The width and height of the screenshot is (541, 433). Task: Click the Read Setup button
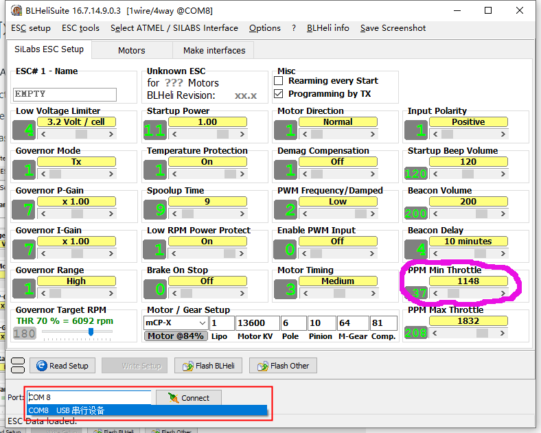pyautogui.click(x=62, y=366)
